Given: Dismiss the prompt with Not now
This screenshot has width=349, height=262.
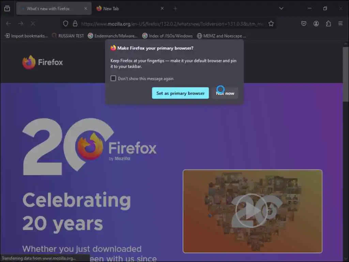Looking at the screenshot, I should [x=225, y=93].
